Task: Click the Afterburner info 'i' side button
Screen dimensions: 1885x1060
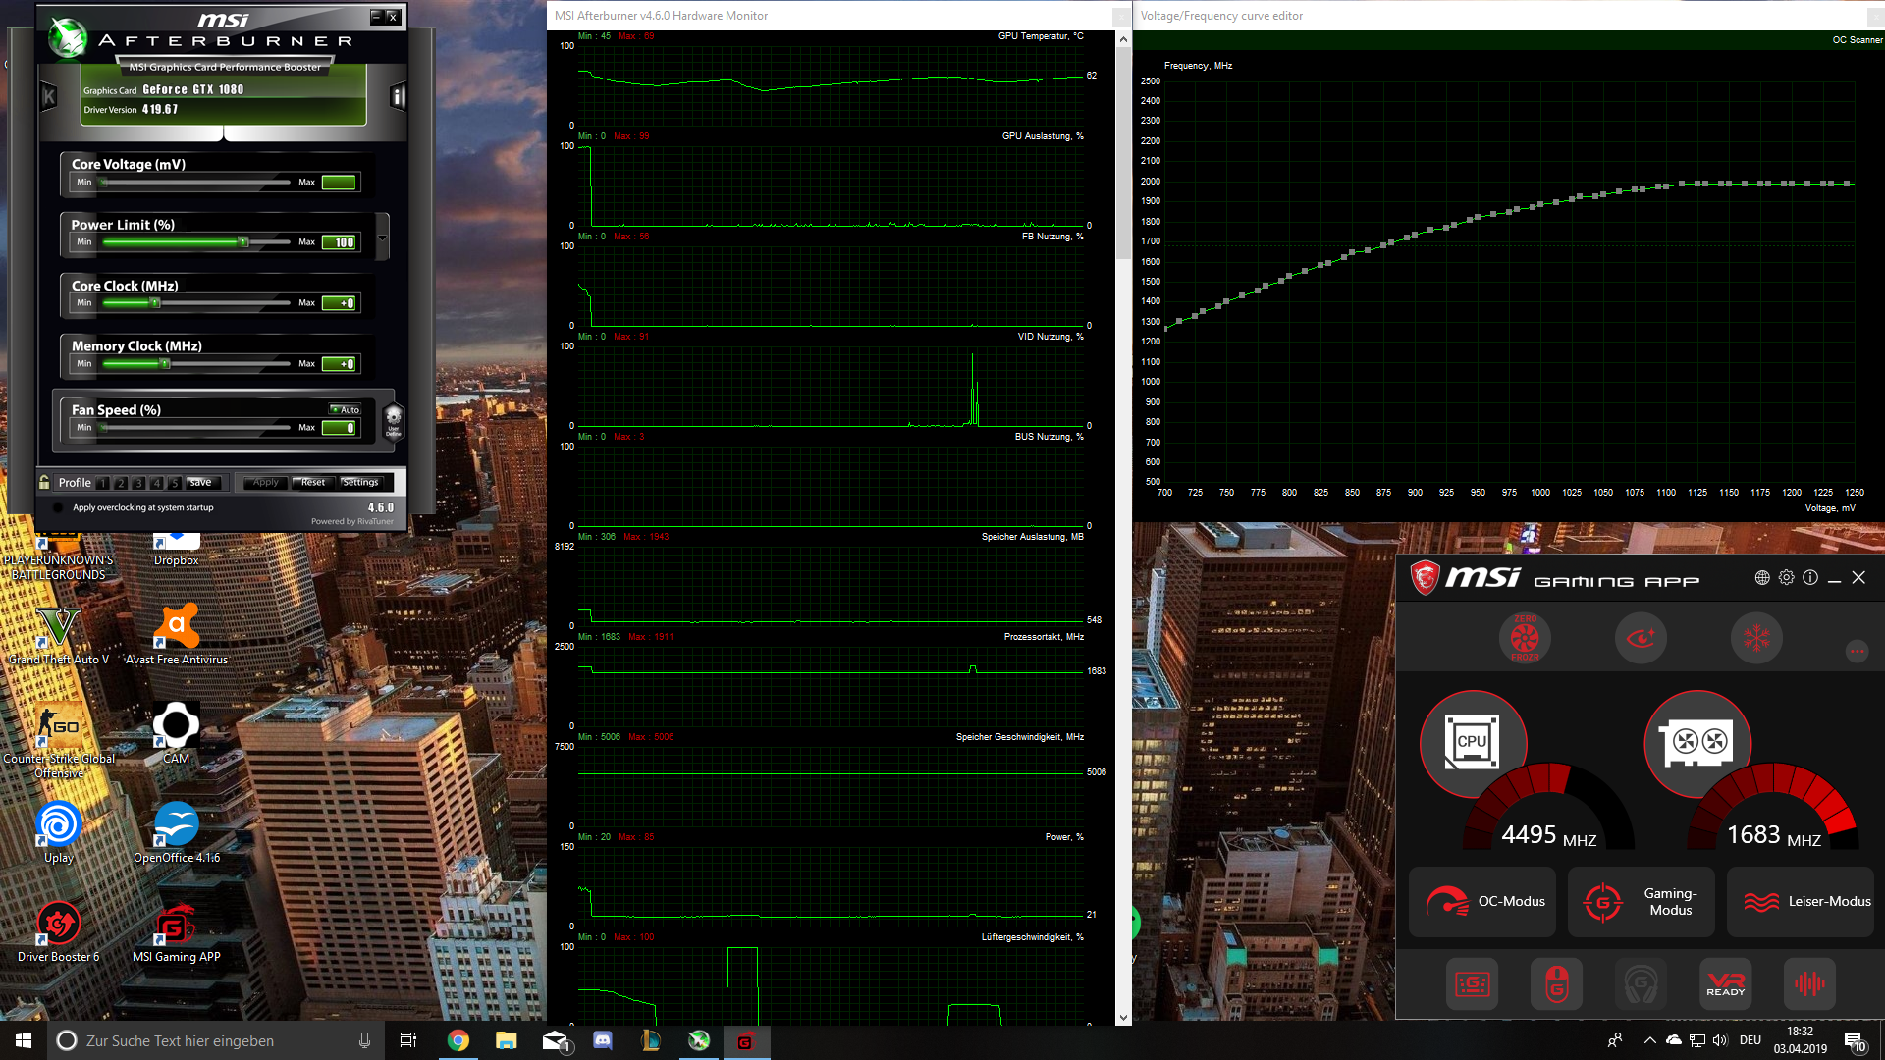Action: 398,96
